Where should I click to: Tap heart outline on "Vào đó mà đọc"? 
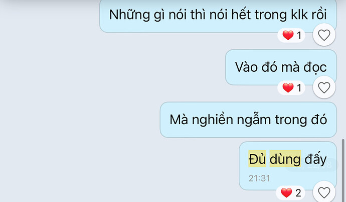[x=324, y=87]
